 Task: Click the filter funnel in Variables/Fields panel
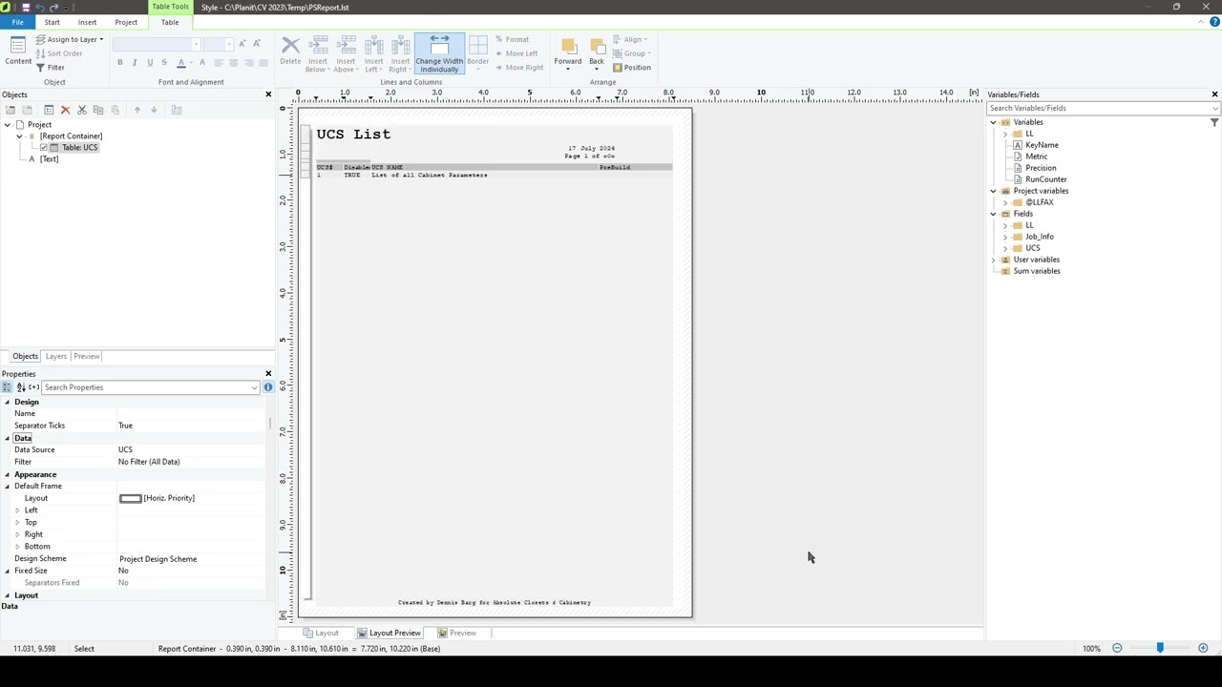point(1214,122)
